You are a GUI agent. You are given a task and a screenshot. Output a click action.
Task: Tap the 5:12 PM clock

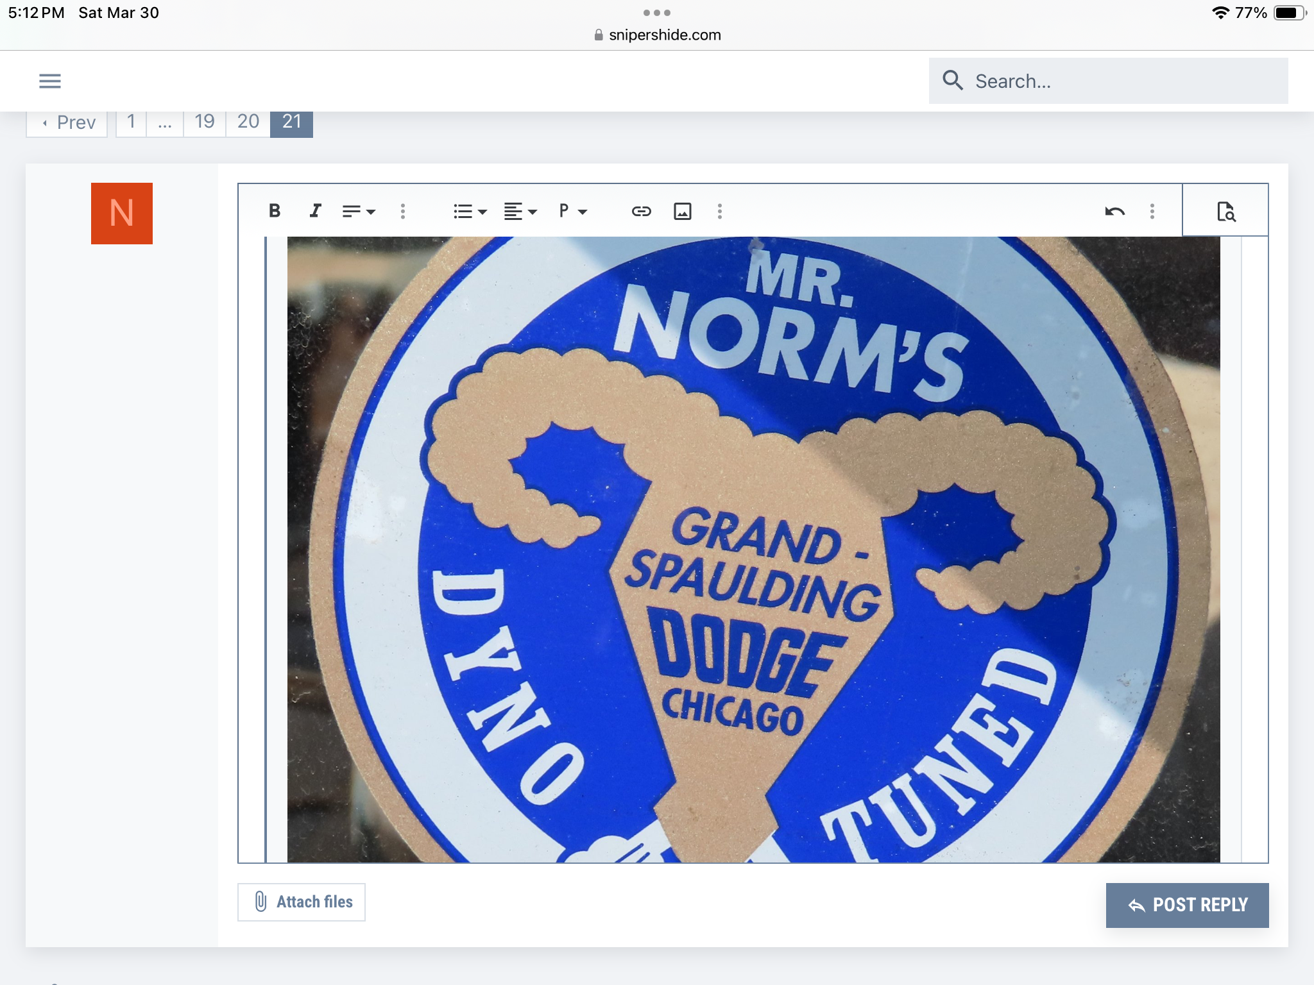click(x=37, y=13)
